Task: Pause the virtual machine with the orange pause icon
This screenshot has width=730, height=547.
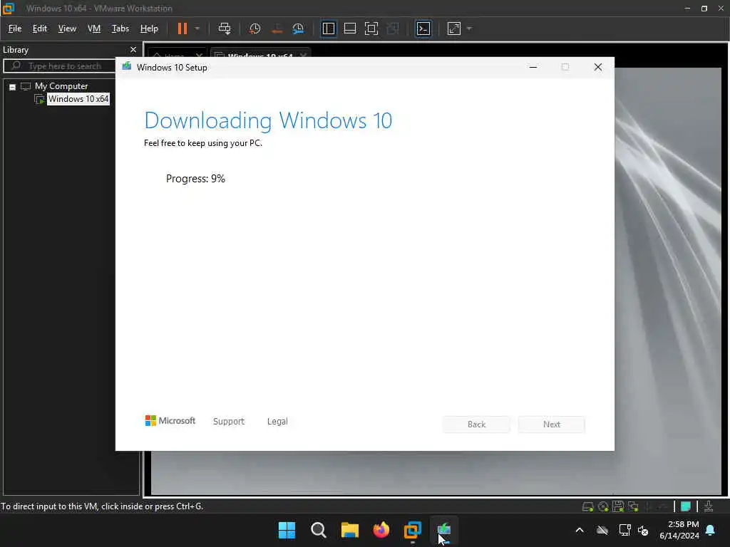Action: click(x=182, y=28)
